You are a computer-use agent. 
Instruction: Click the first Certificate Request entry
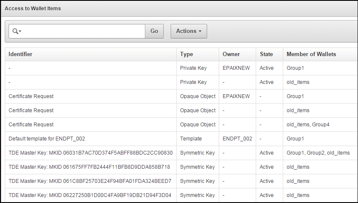click(x=31, y=96)
